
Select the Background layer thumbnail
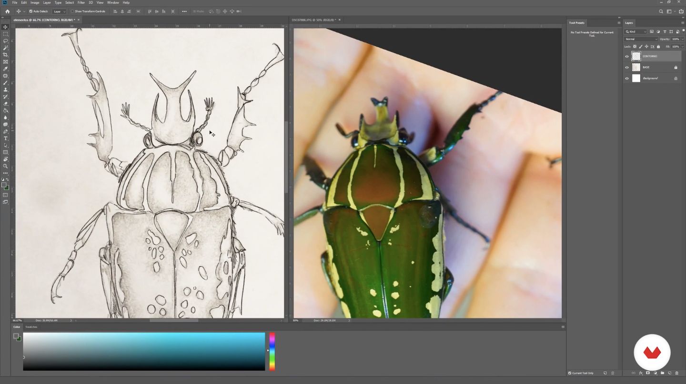pos(636,78)
